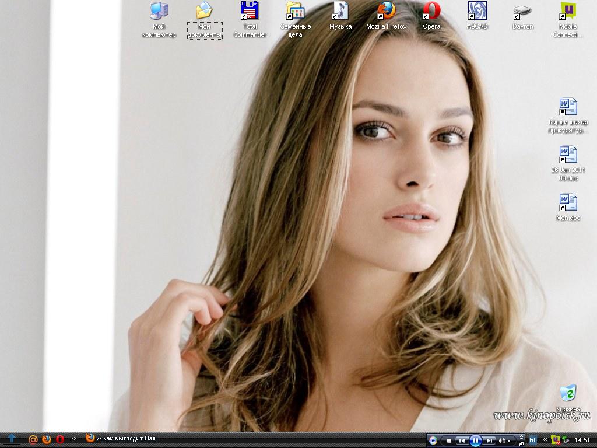
Task: Stop playback in the Media Player toolbar
Action: (x=448, y=440)
